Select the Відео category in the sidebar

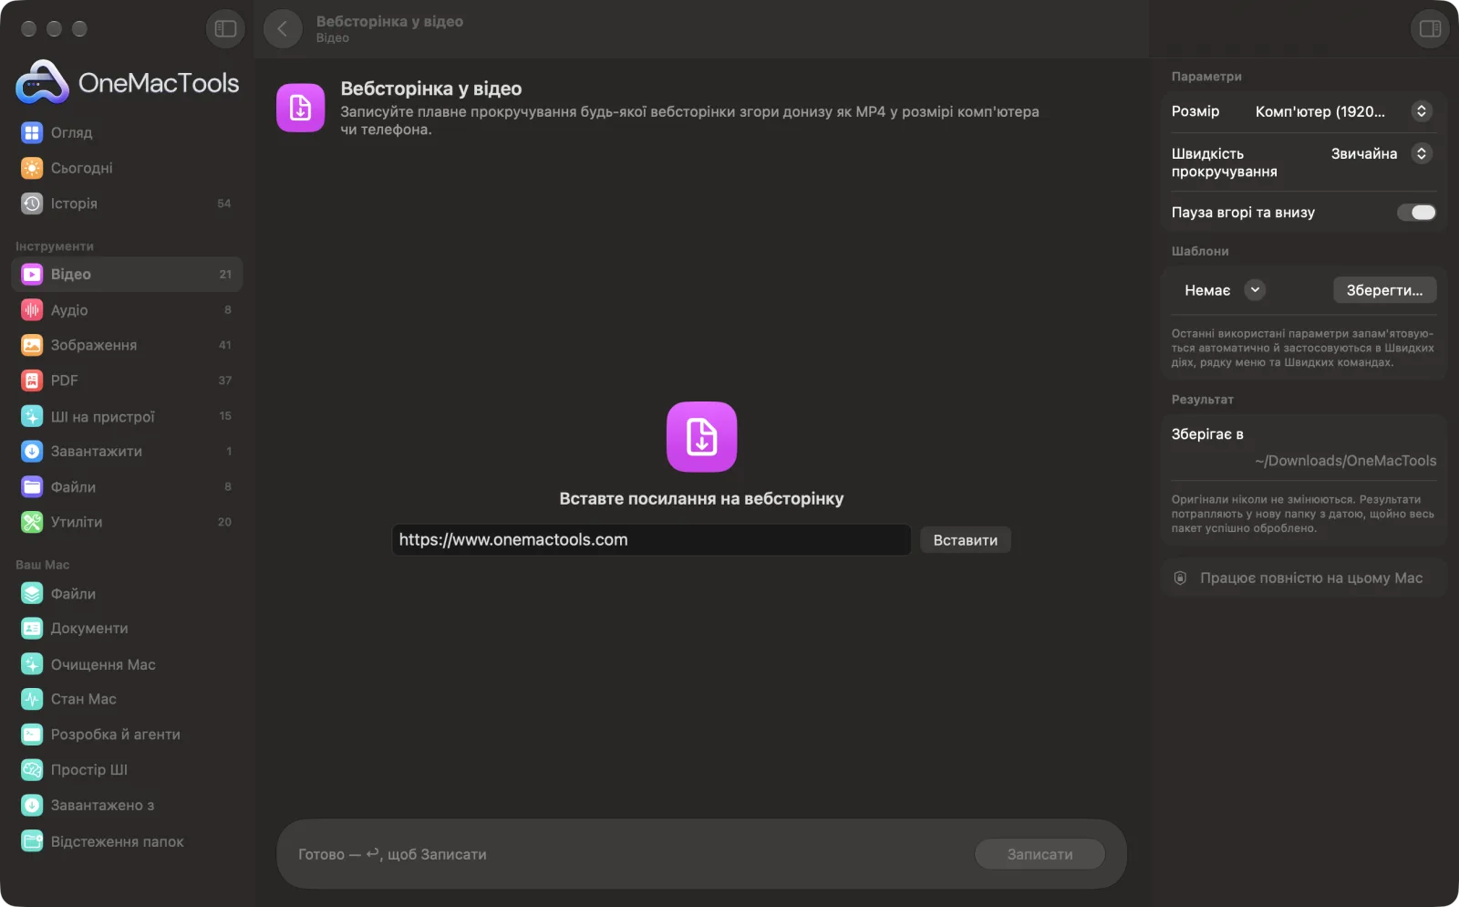point(127,275)
